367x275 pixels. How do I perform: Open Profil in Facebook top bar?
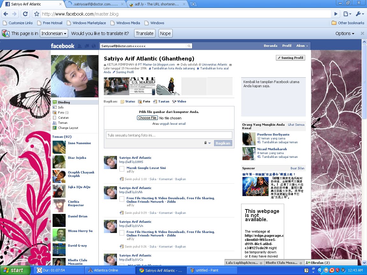287,46
